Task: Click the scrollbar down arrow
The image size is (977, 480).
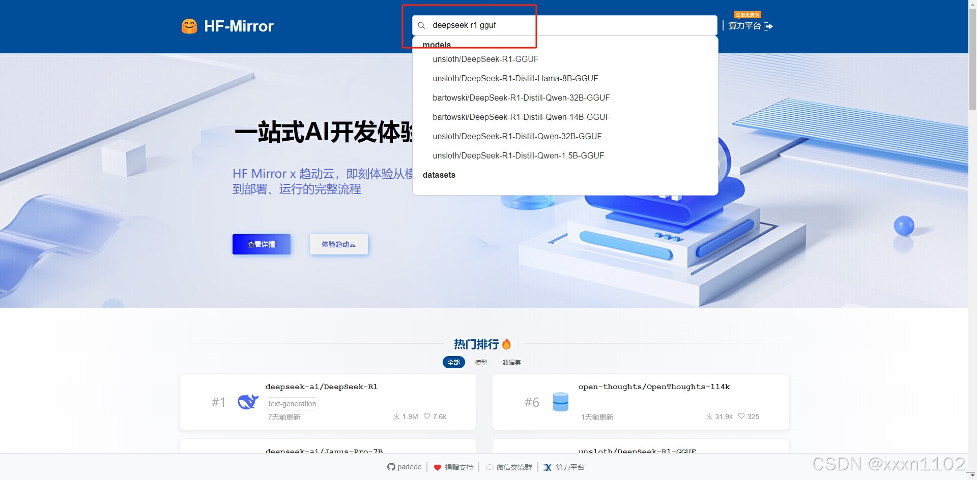Action: (x=972, y=476)
